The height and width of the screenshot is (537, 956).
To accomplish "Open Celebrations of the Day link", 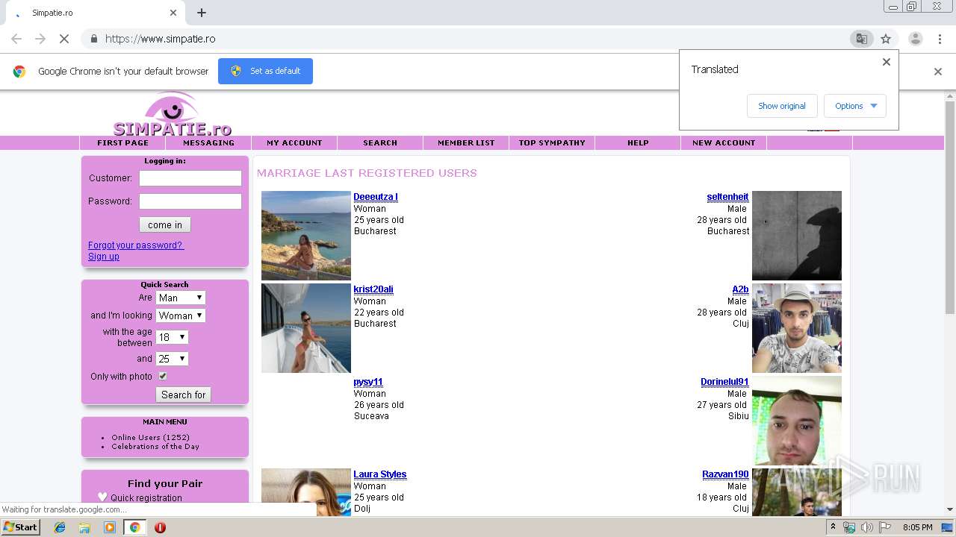I will pos(155,447).
